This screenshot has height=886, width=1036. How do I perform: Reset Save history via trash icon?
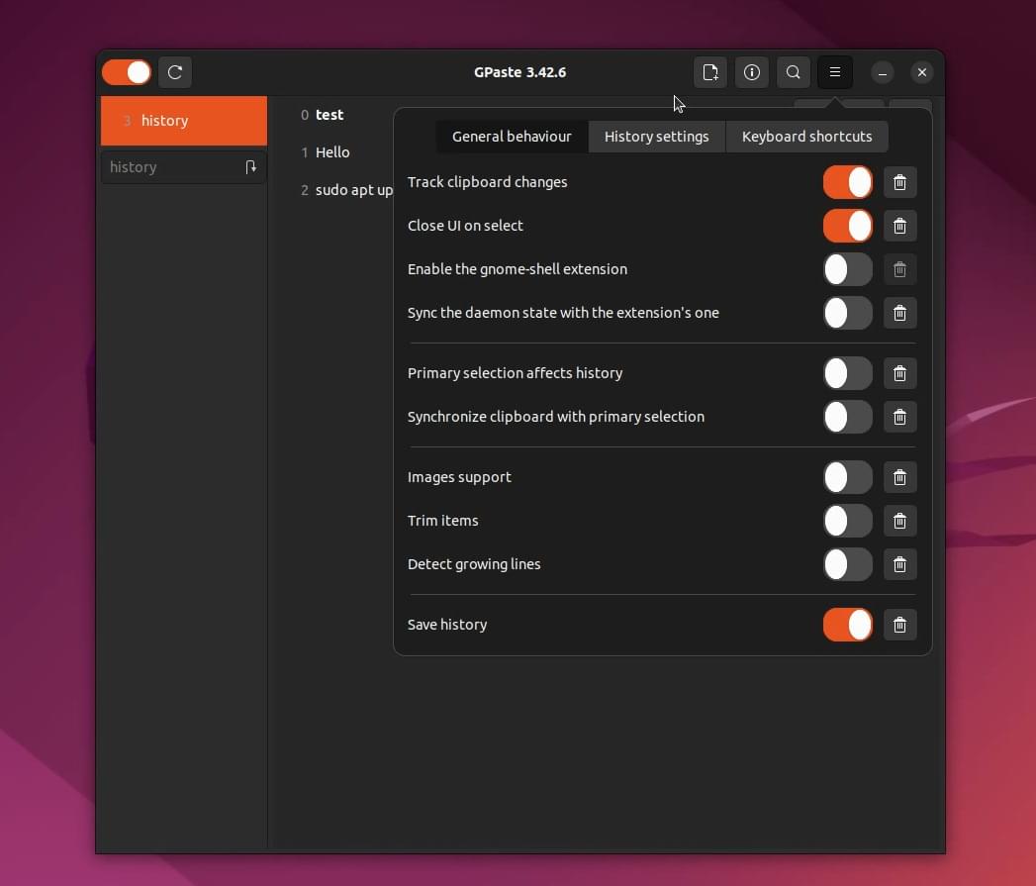tap(899, 625)
